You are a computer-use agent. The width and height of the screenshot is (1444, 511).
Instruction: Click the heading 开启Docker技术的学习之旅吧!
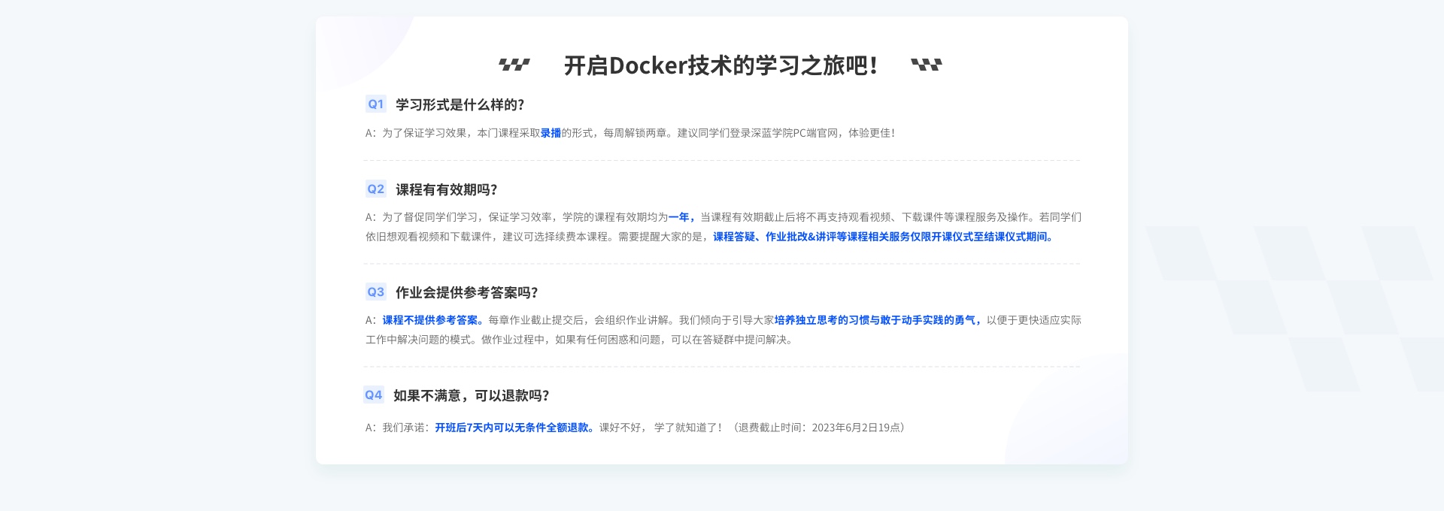coord(720,66)
